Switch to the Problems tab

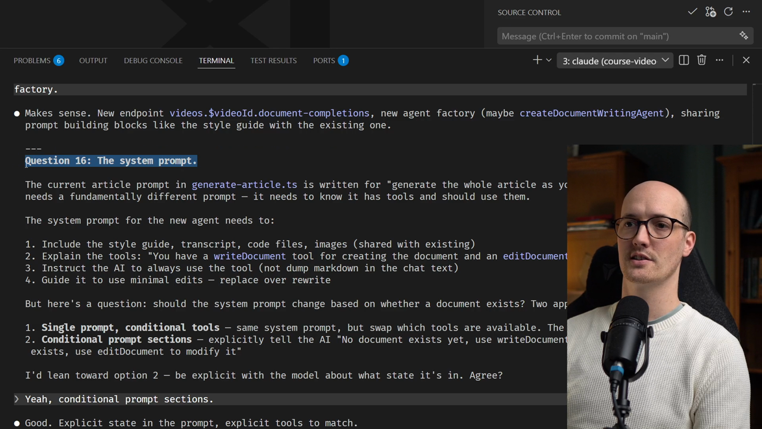[x=39, y=60]
